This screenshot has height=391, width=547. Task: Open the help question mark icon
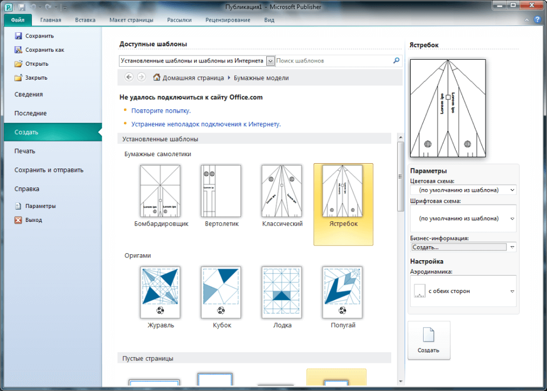[x=537, y=20]
